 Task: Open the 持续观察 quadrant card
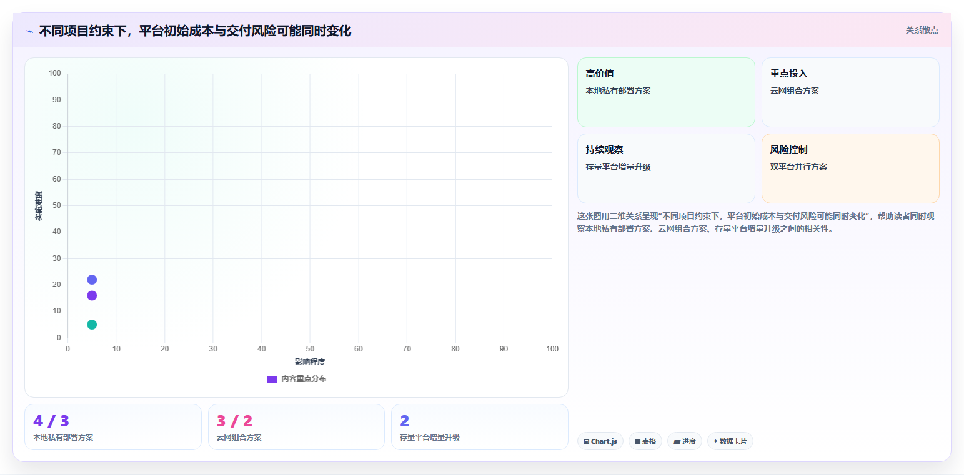click(x=666, y=169)
